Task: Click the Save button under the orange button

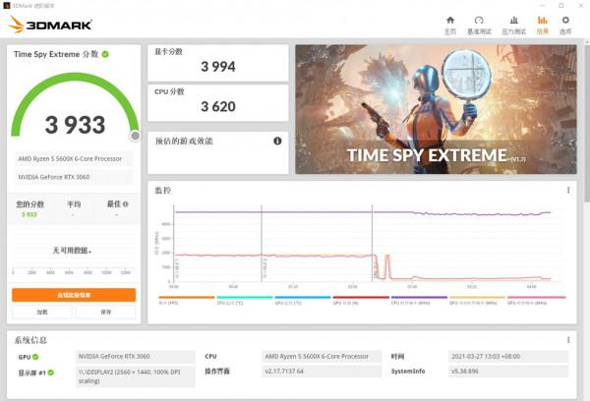Action: (x=106, y=312)
